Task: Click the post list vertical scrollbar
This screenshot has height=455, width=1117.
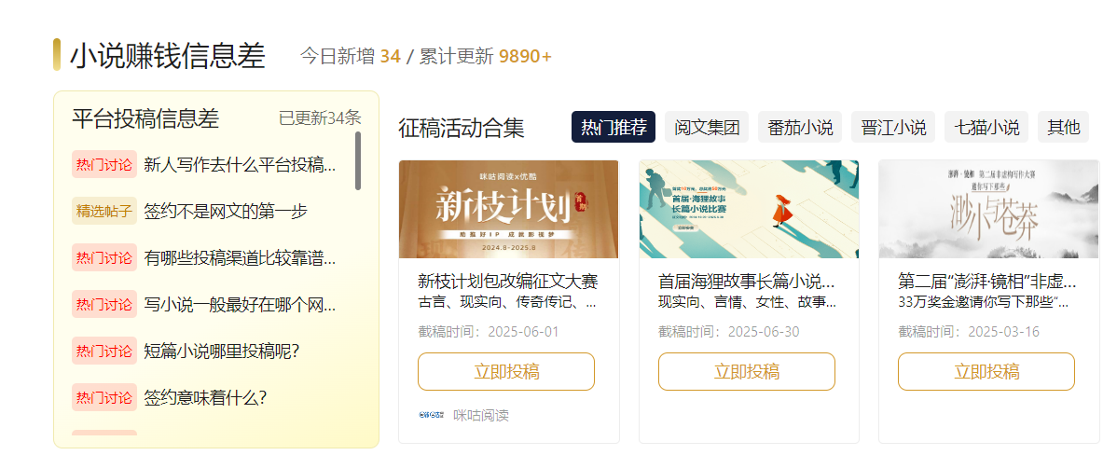Action: tap(358, 161)
